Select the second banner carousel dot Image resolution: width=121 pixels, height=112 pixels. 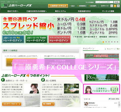106,42
